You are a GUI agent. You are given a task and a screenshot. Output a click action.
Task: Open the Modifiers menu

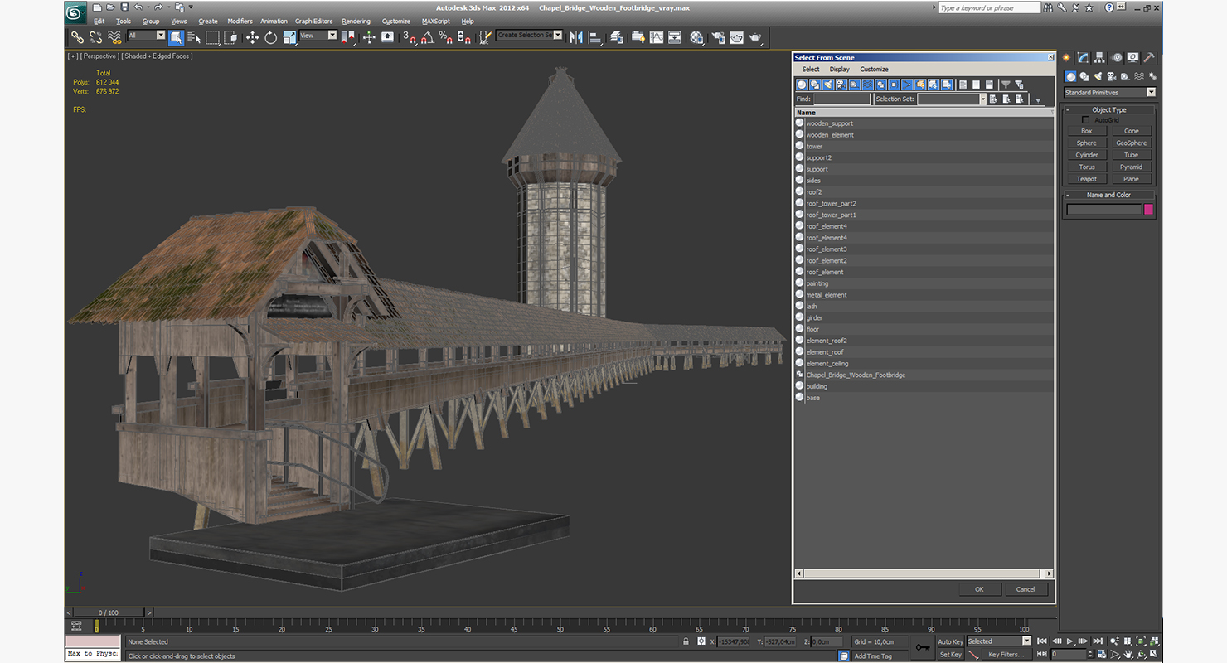[240, 22]
